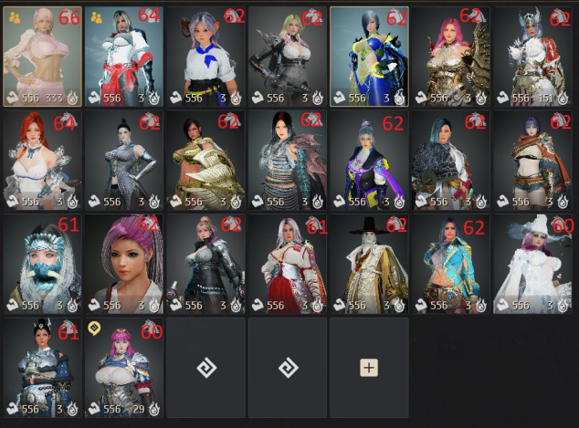Select the masked teal-faced level 61 character

(42, 264)
